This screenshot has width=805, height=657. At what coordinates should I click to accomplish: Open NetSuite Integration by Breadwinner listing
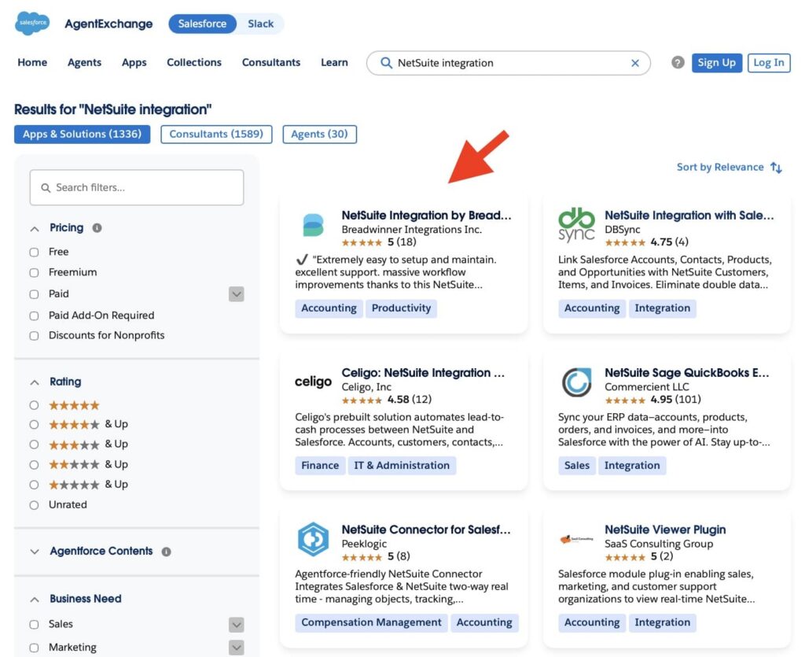(427, 216)
